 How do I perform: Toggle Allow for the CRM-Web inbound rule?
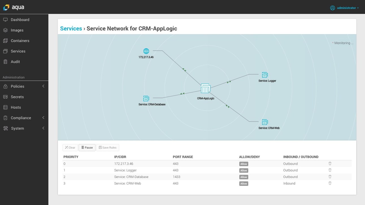(243, 184)
